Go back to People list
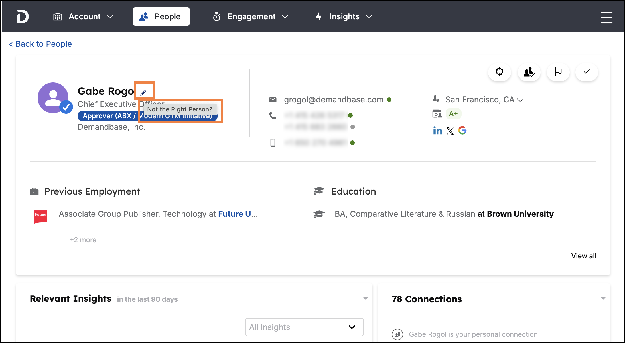 click(x=40, y=44)
